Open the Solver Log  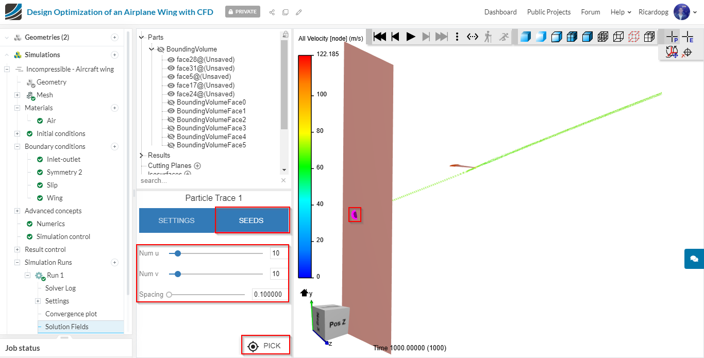(x=60, y=288)
